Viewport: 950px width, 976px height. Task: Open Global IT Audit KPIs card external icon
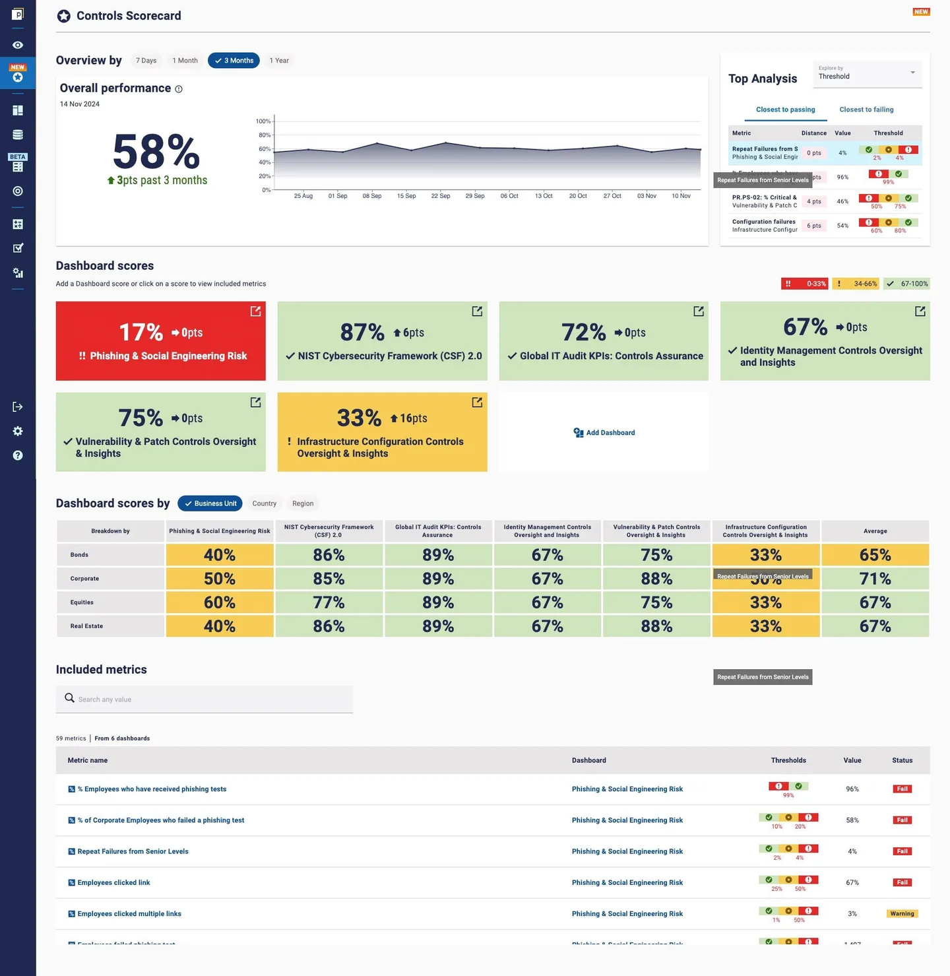click(699, 311)
